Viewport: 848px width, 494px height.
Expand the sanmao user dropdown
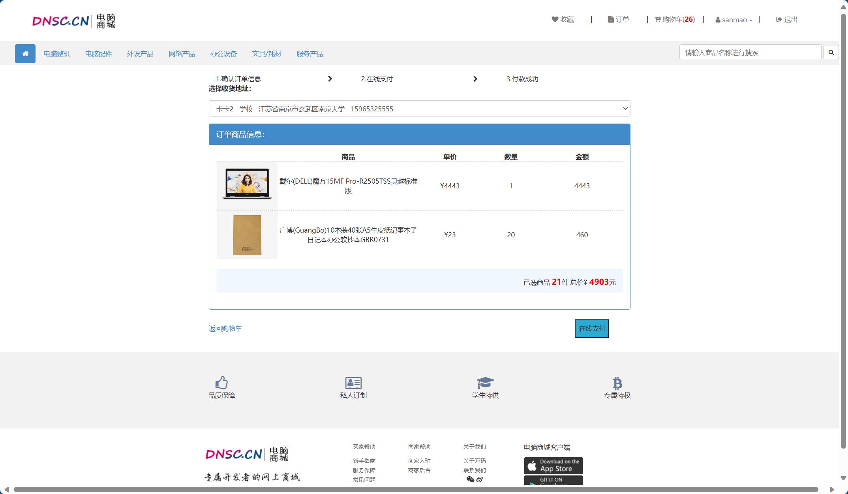(734, 20)
